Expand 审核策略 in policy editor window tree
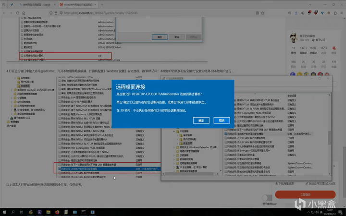 coord(177,135)
